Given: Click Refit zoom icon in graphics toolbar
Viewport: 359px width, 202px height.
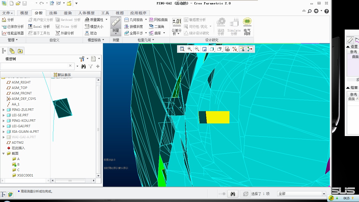Looking at the screenshot, I should click(x=182, y=49).
